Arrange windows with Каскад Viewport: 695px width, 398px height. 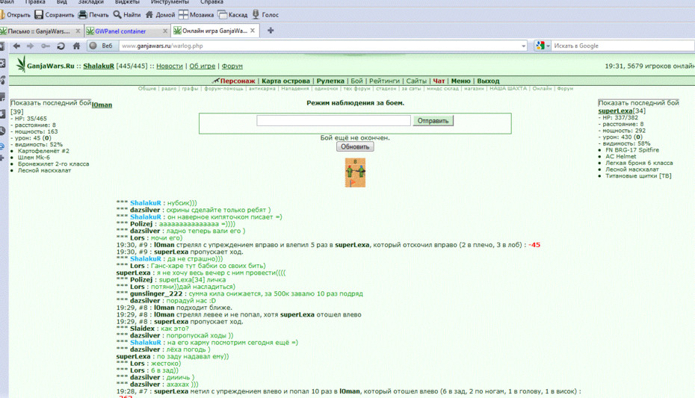click(233, 15)
